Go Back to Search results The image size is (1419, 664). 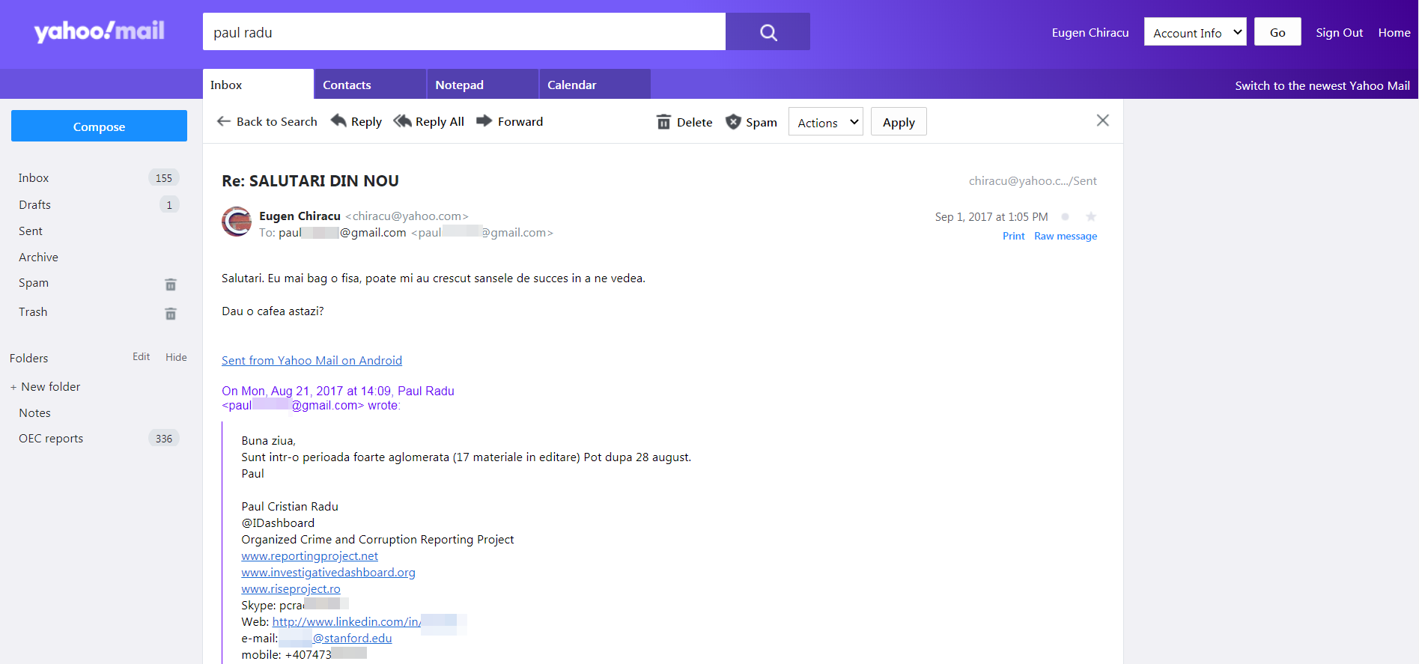[267, 121]
